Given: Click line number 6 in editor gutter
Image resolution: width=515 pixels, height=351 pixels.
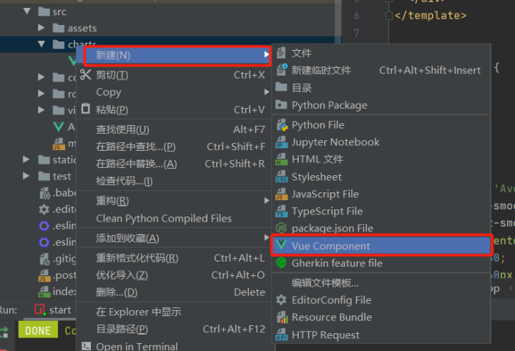Looking at the screenshot, I should 357,16.
